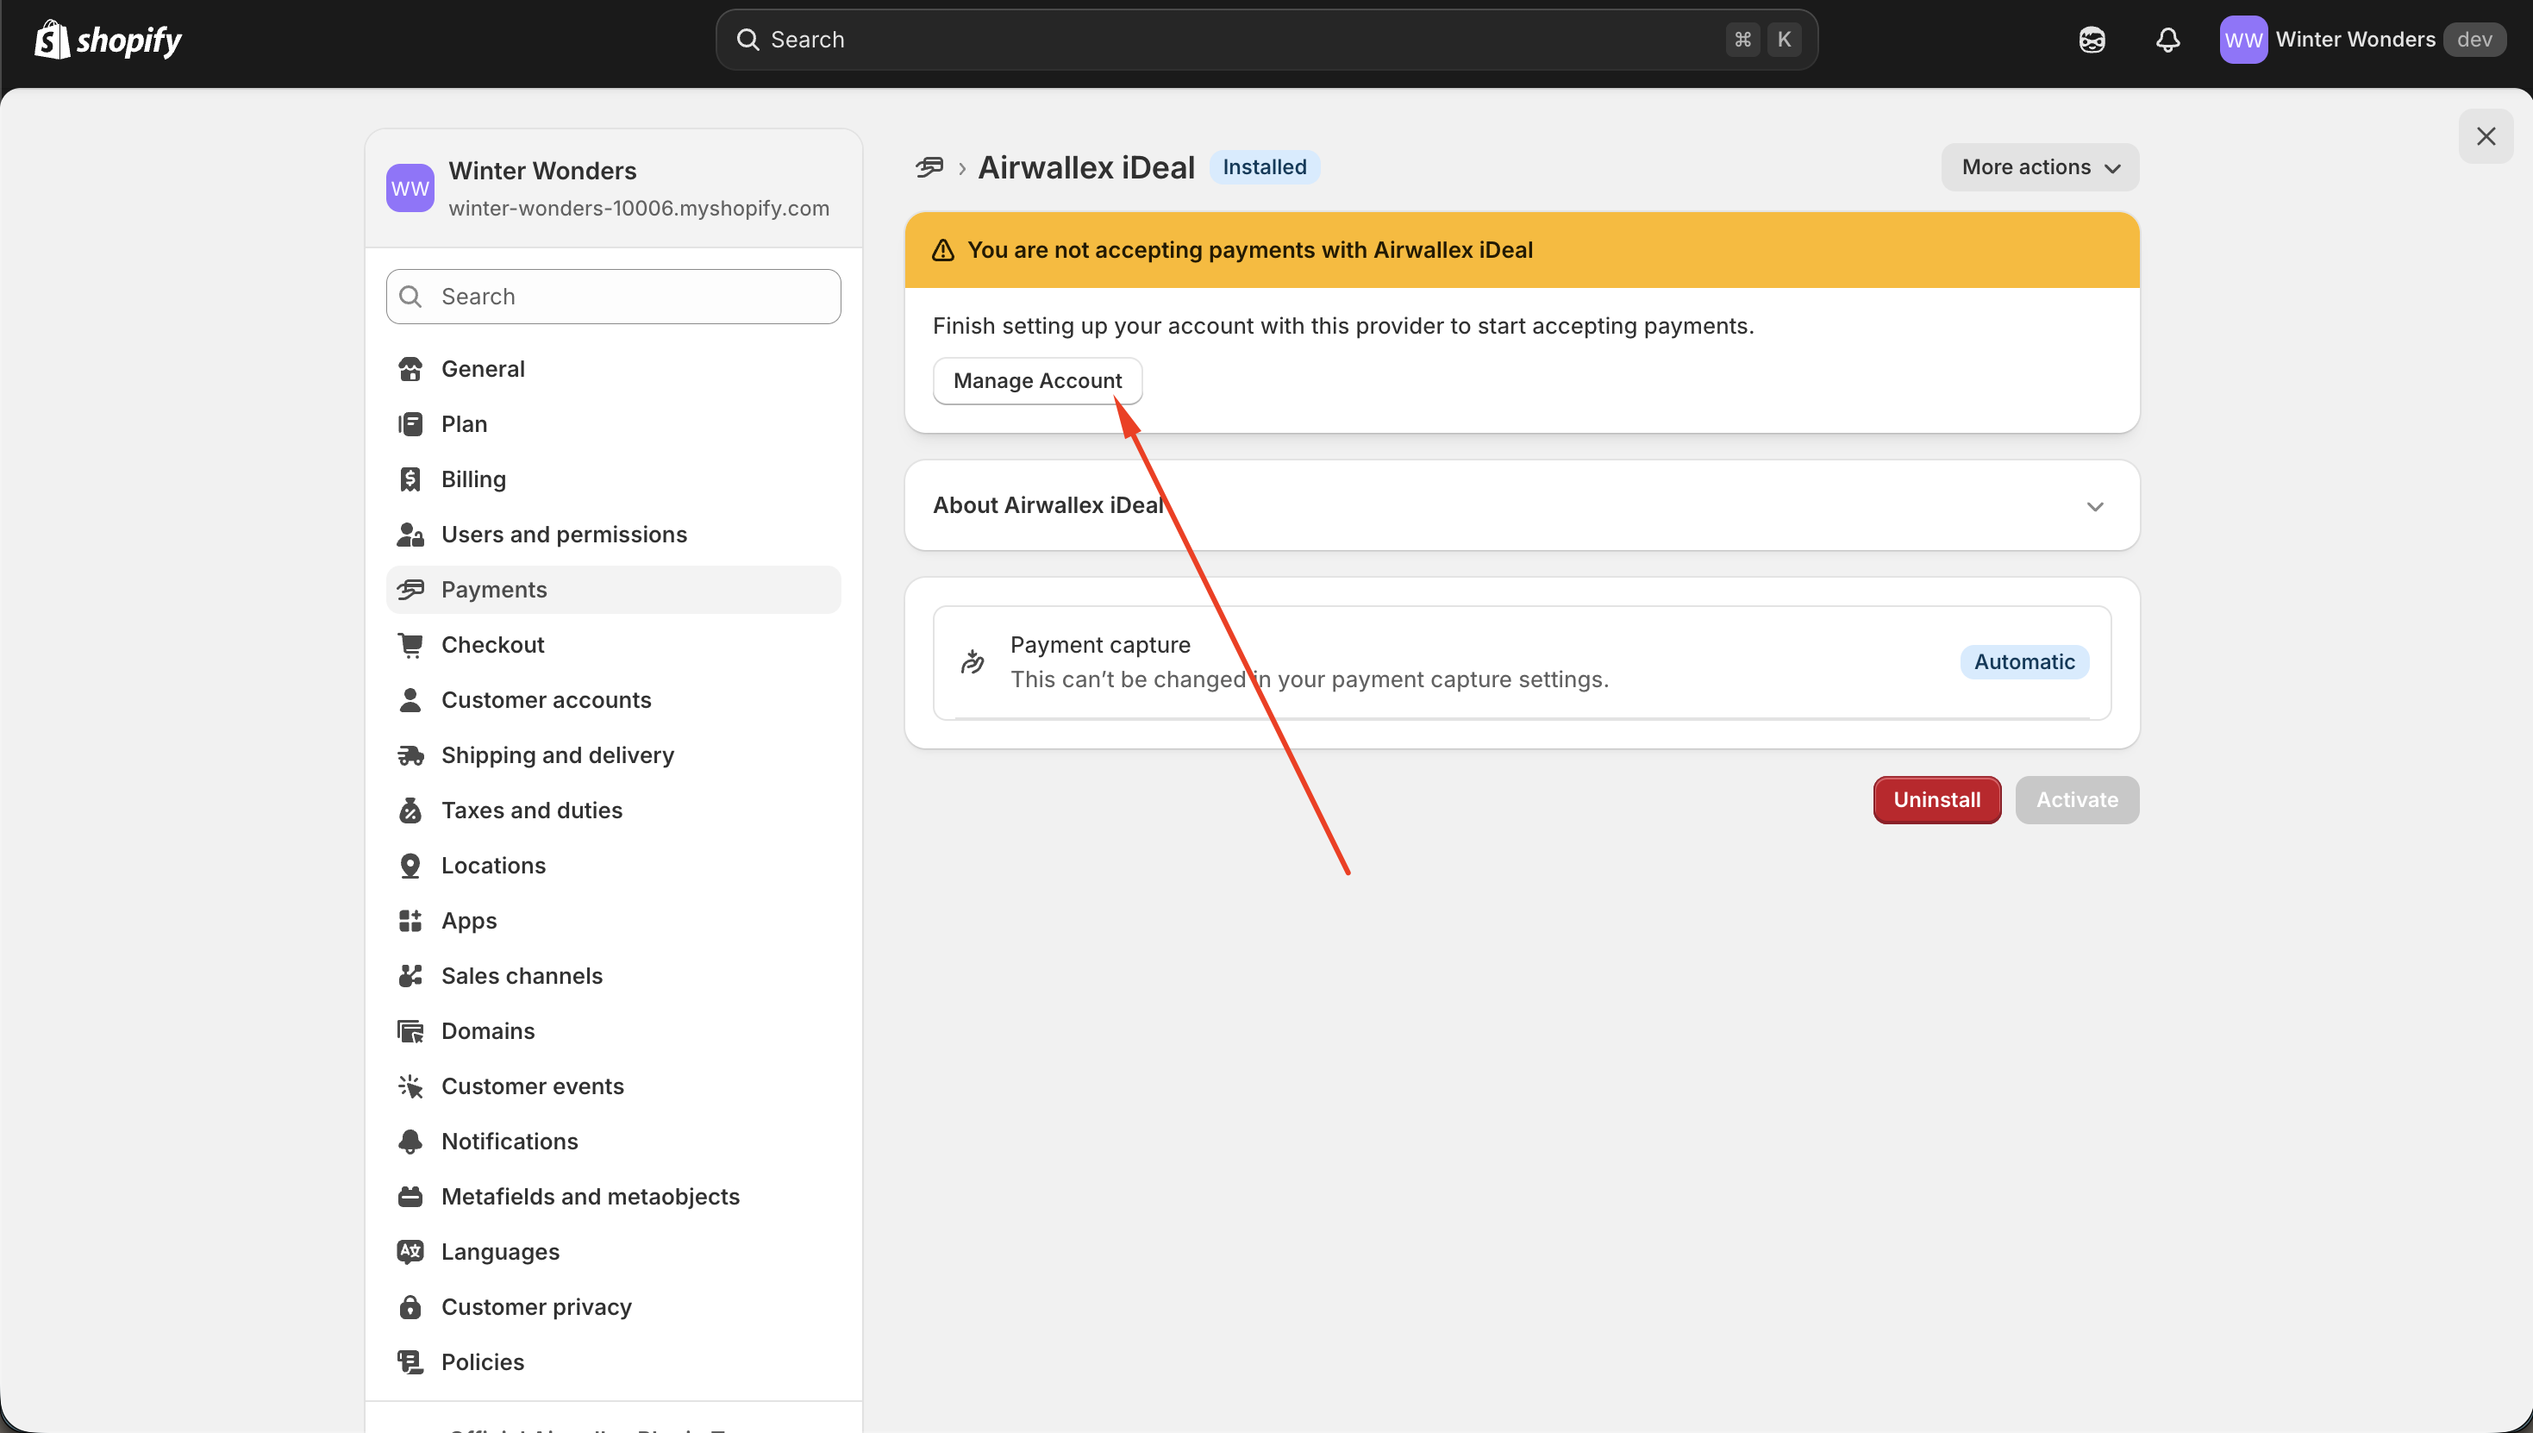
Task: Collapse the About section using its chevron
Action: [2096, 506]
